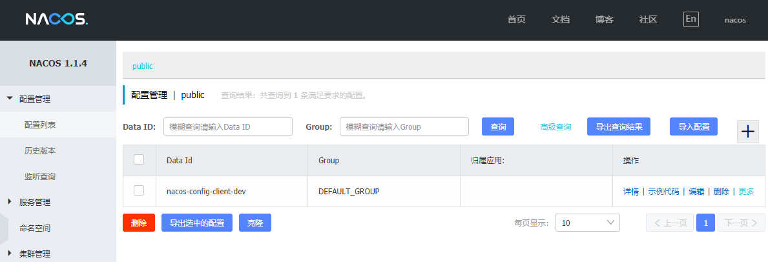Go to page 1 in pagination

[x=706, y=223]
